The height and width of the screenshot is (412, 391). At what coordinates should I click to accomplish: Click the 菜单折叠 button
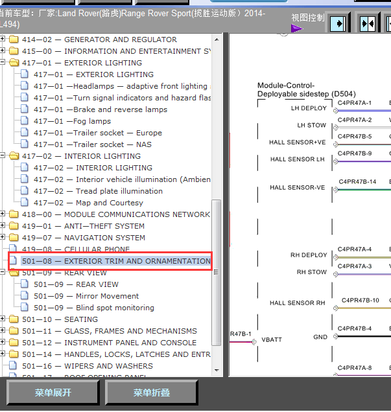pyautogui.click(x=152, y=393)
